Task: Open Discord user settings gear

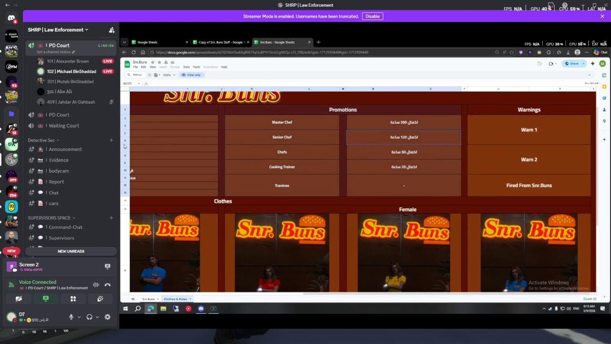Action: pyautogui.click(x=107, y=317)
